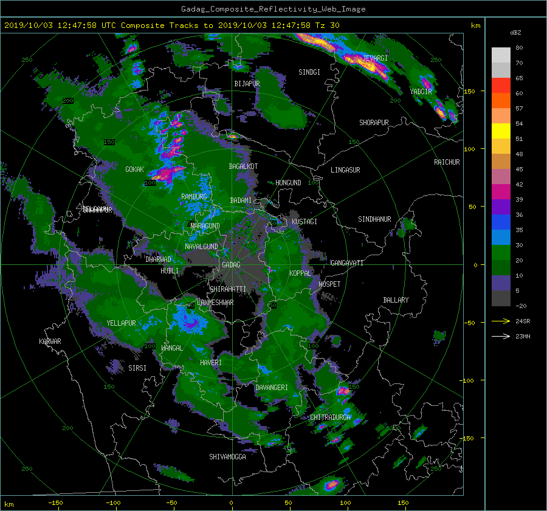Click the BAGALKOT city label
547x511 pixels.
tap(243, 166)
